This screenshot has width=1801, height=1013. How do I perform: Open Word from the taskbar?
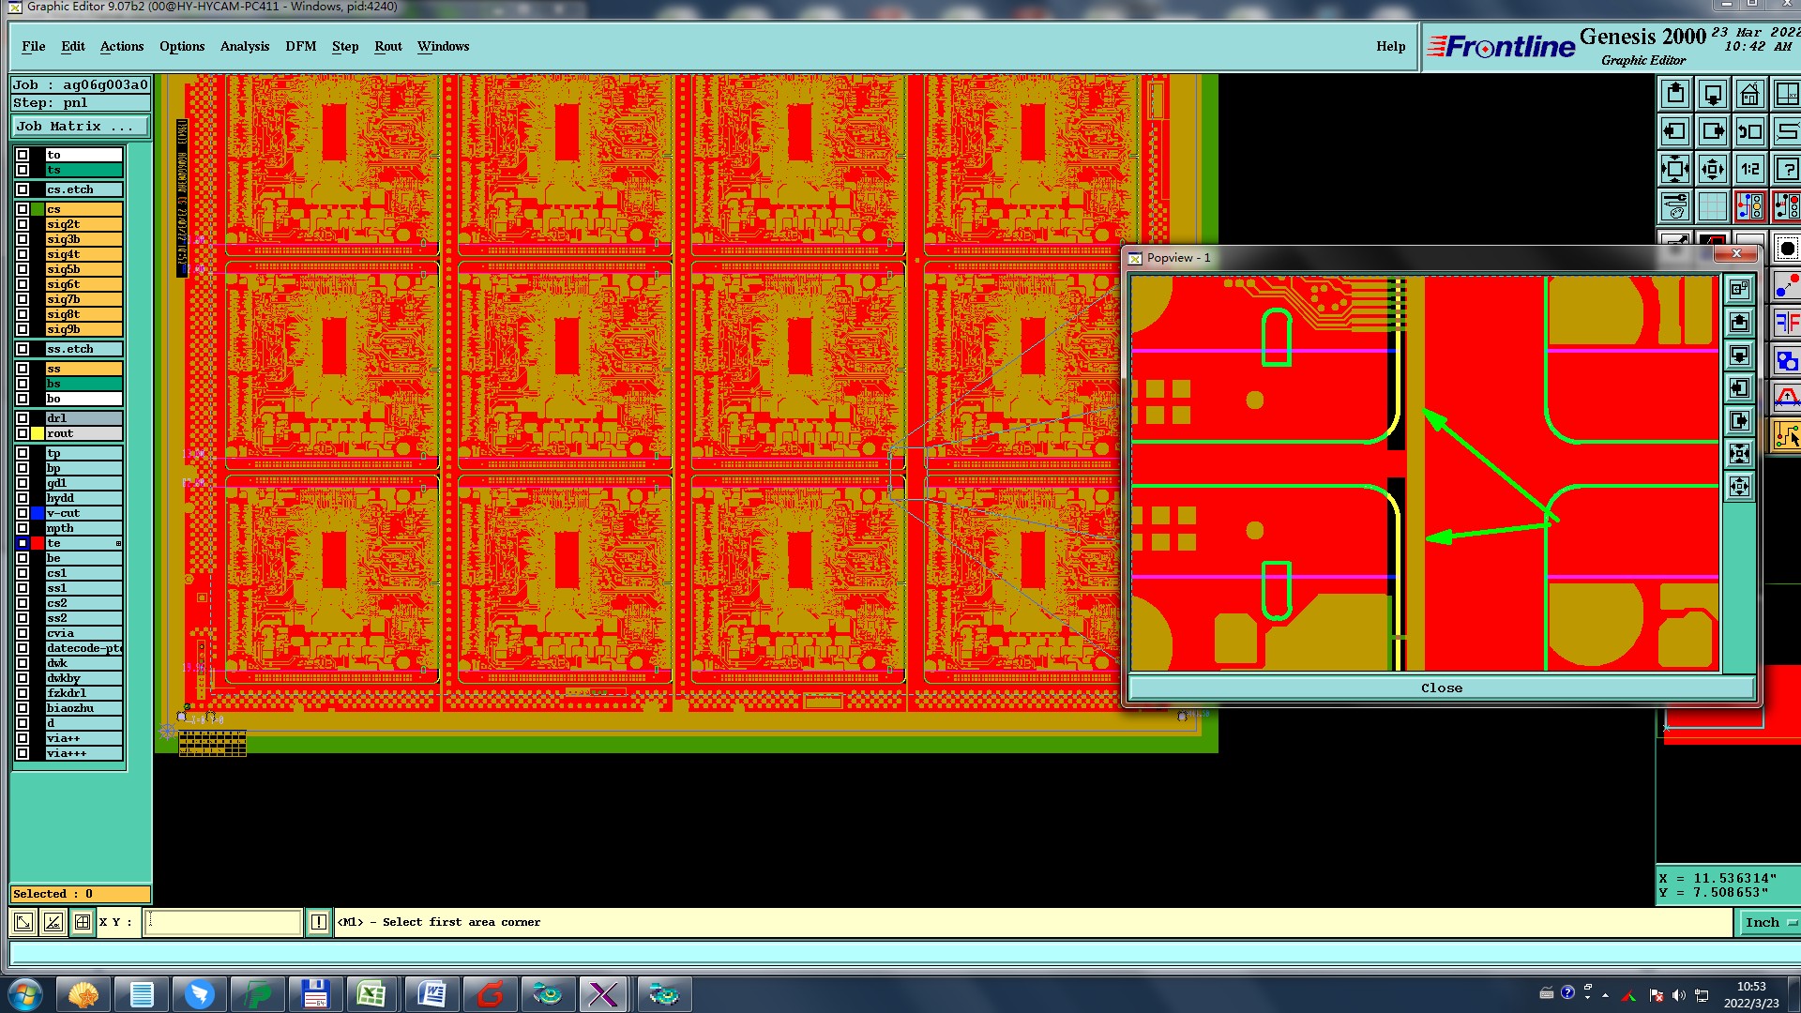[431, 994]
